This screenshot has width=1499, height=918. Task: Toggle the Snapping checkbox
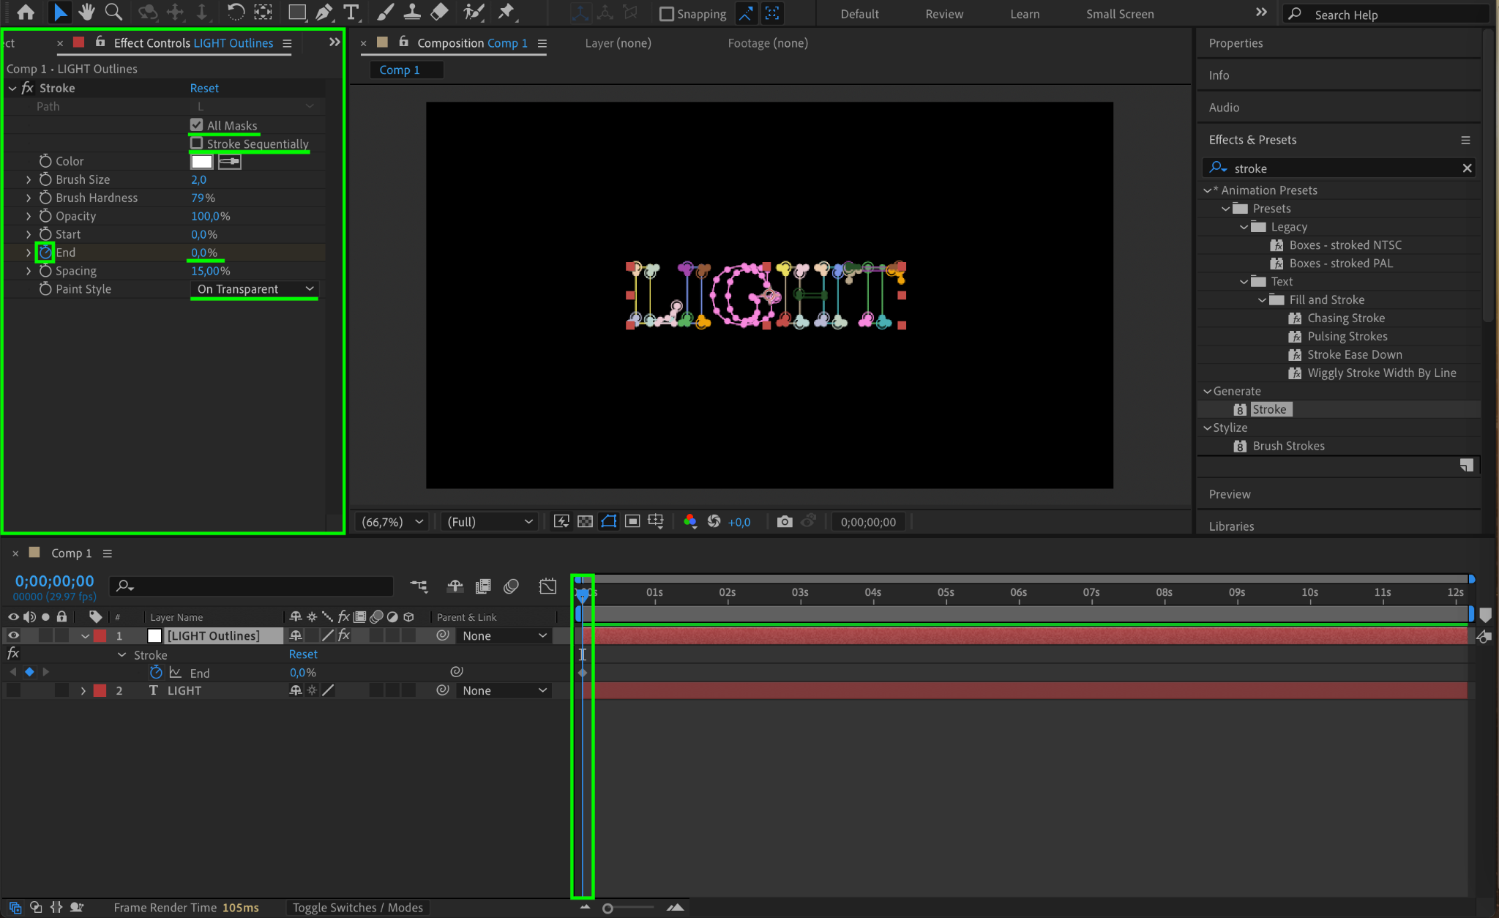pos(667,14)
